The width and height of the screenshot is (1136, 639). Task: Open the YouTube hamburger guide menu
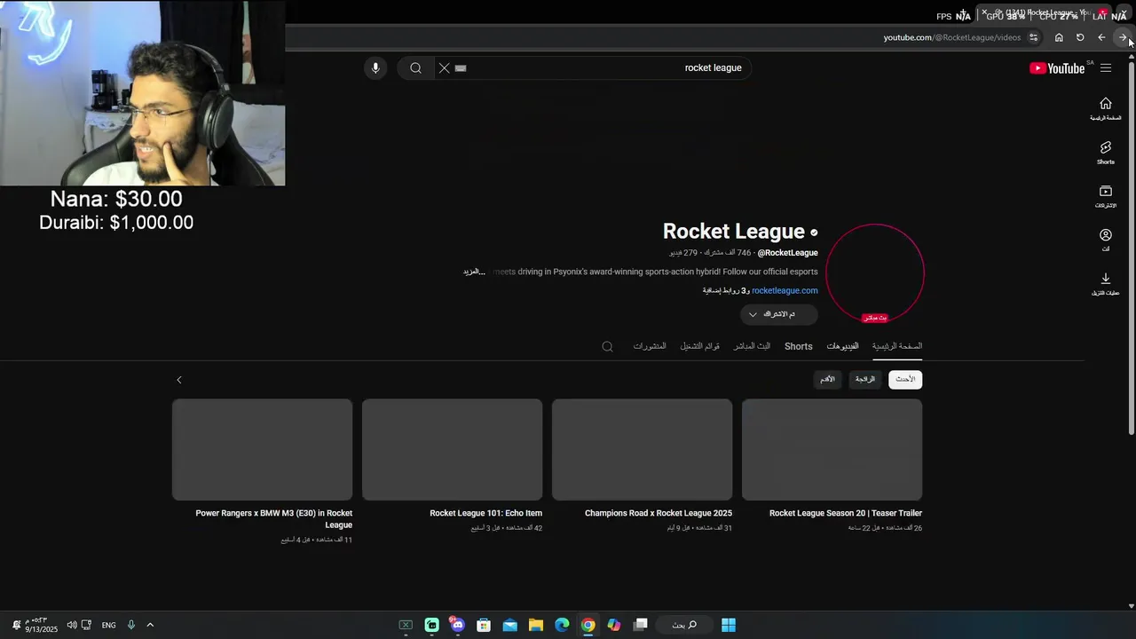coord(1106,68)
